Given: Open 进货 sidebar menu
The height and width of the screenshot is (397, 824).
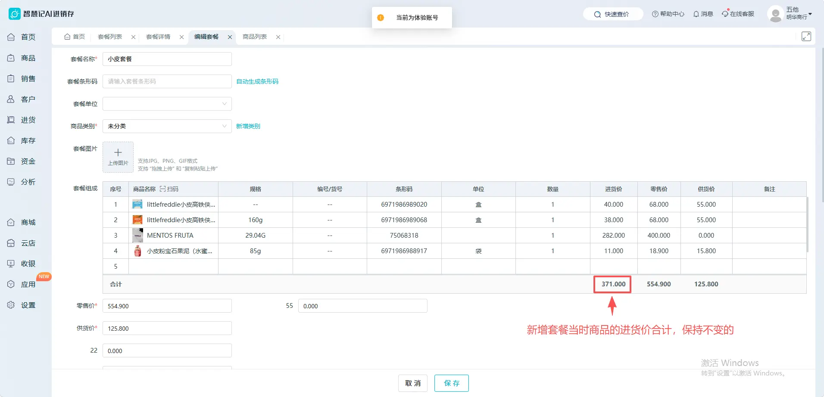Looking at the screenshot, I should pyautogui.click(x=22, y=120).
